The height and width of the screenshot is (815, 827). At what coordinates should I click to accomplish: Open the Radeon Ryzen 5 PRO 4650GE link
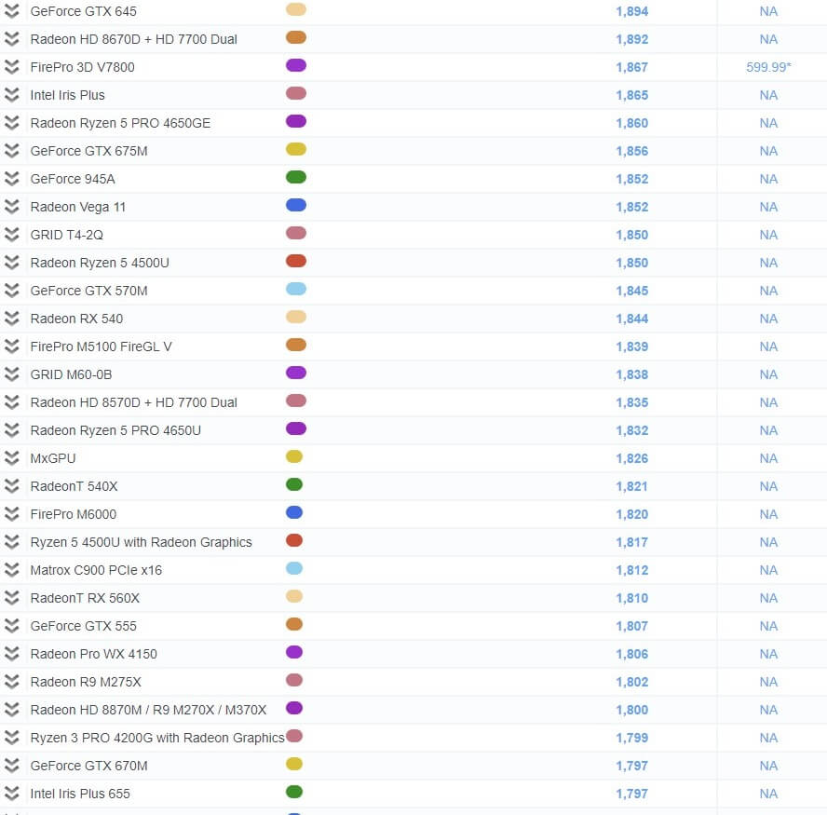click(x=120, y=123)
